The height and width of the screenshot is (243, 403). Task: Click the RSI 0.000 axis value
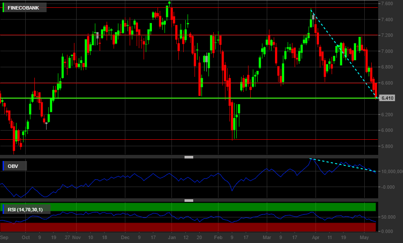(x=387, y=231)
